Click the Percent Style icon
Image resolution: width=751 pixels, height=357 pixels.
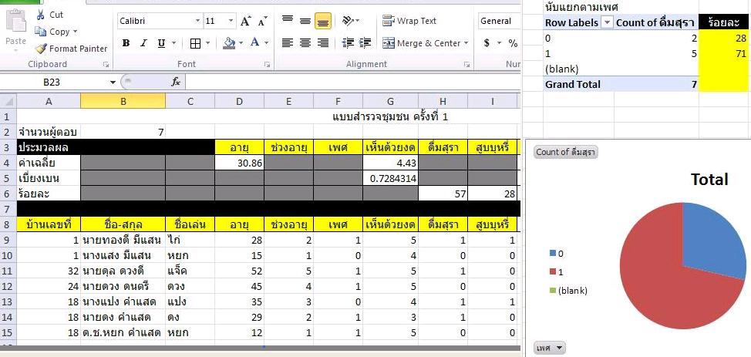point(513,43)
